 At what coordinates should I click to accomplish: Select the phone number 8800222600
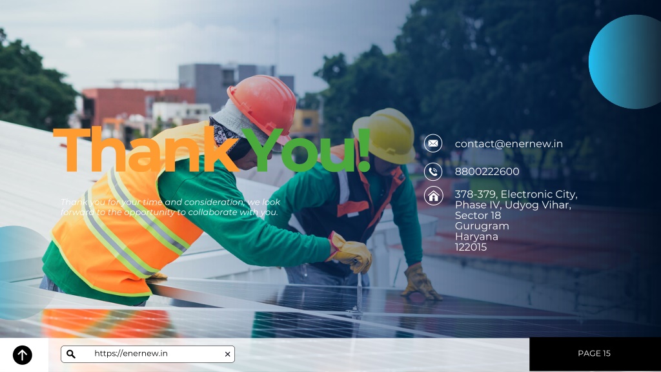point(487,171)
